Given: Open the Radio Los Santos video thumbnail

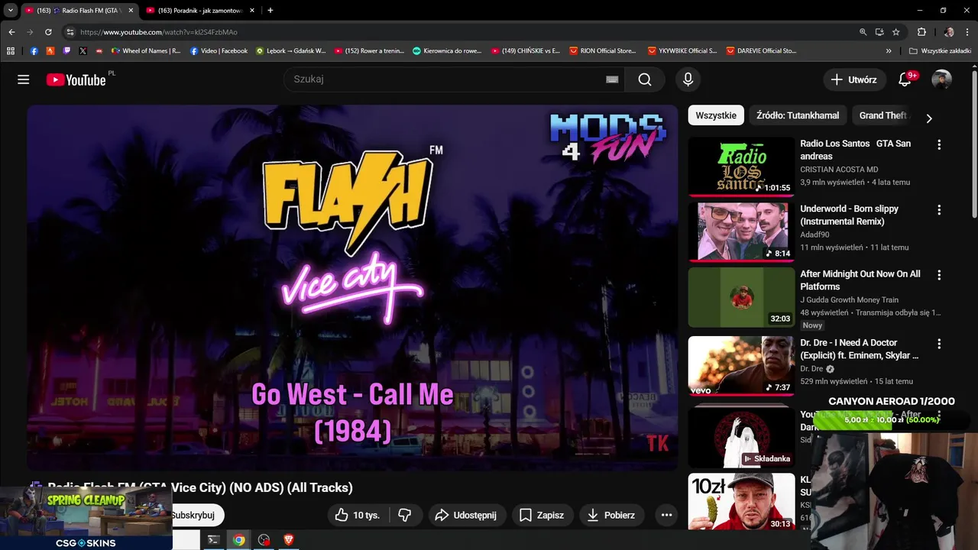Looking at the screenshot, I should (741, 167).
